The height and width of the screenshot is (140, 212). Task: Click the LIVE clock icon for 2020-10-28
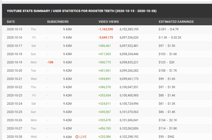[x=77, y=137]
